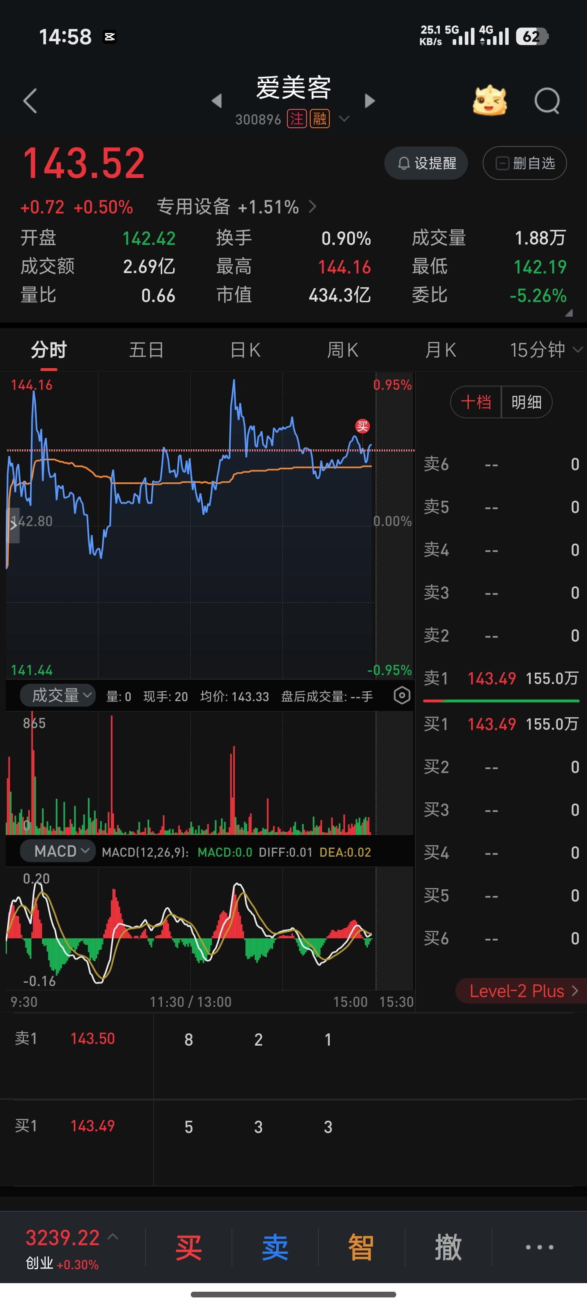Screen dimensions: 587x1306
Task: Select 买3 order book row
Action: (x=501, y=810)
